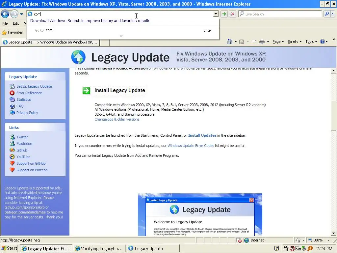Click the Home toolbar icon

[x=230, y=42]
